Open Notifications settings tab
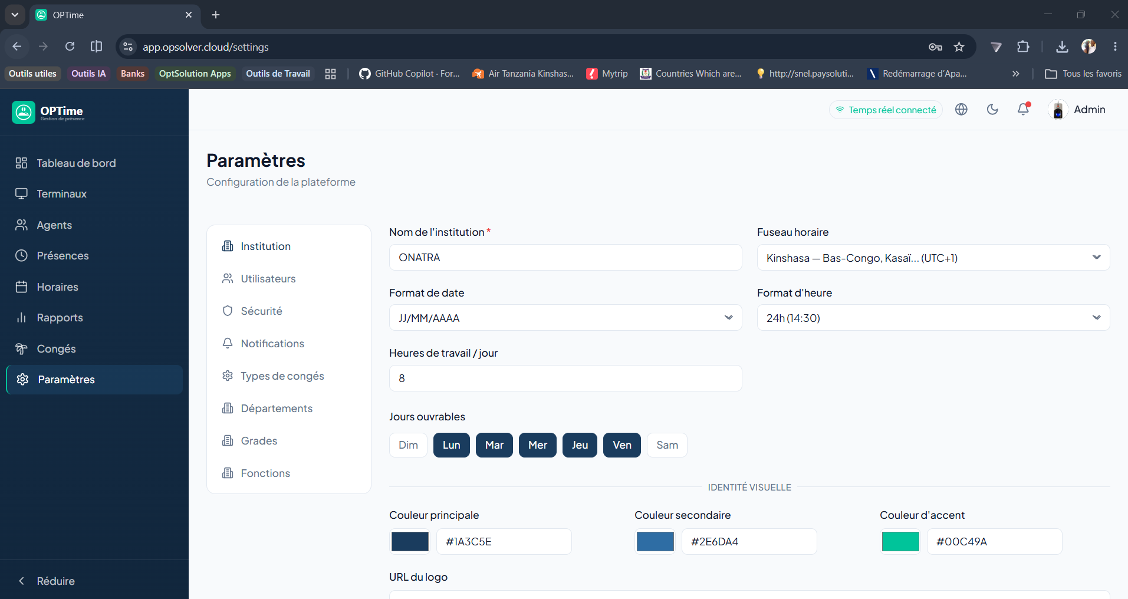The height and width of the screenshot is (599, 1128). point(289,344)
